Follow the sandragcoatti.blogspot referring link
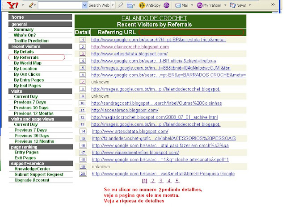286x207 pixels. tap(156, 103)
